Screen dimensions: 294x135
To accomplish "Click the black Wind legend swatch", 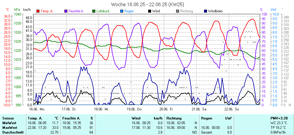I will 150,11.
